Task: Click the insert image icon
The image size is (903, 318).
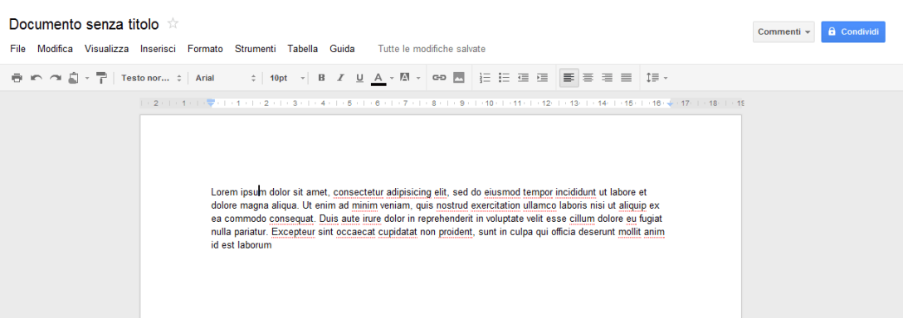Action: 459,78
